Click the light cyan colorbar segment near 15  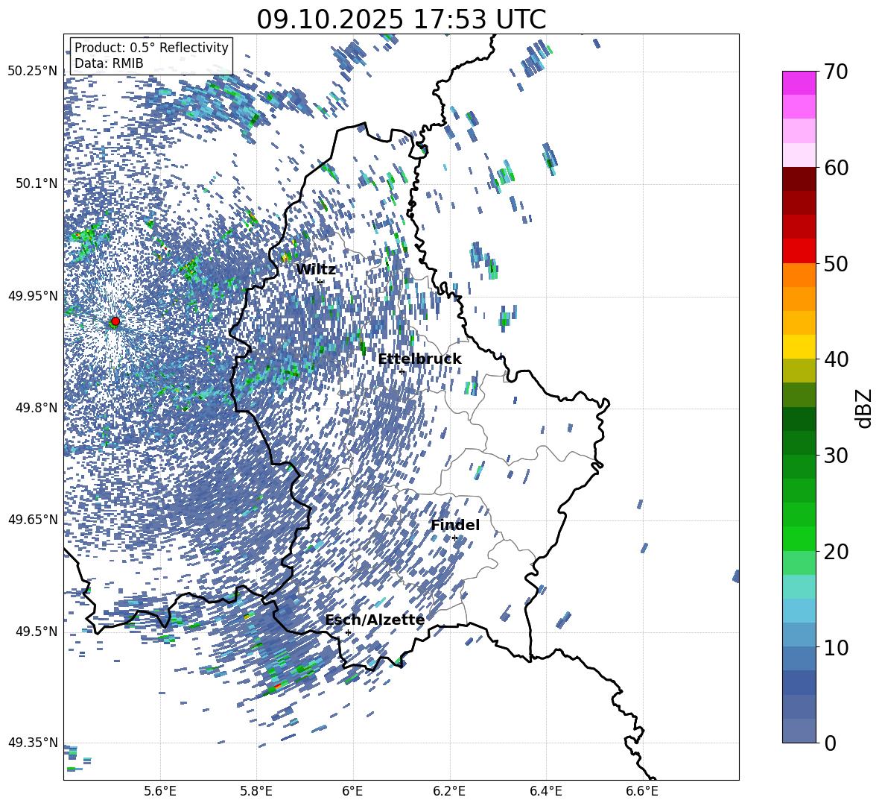click(799, 587)
